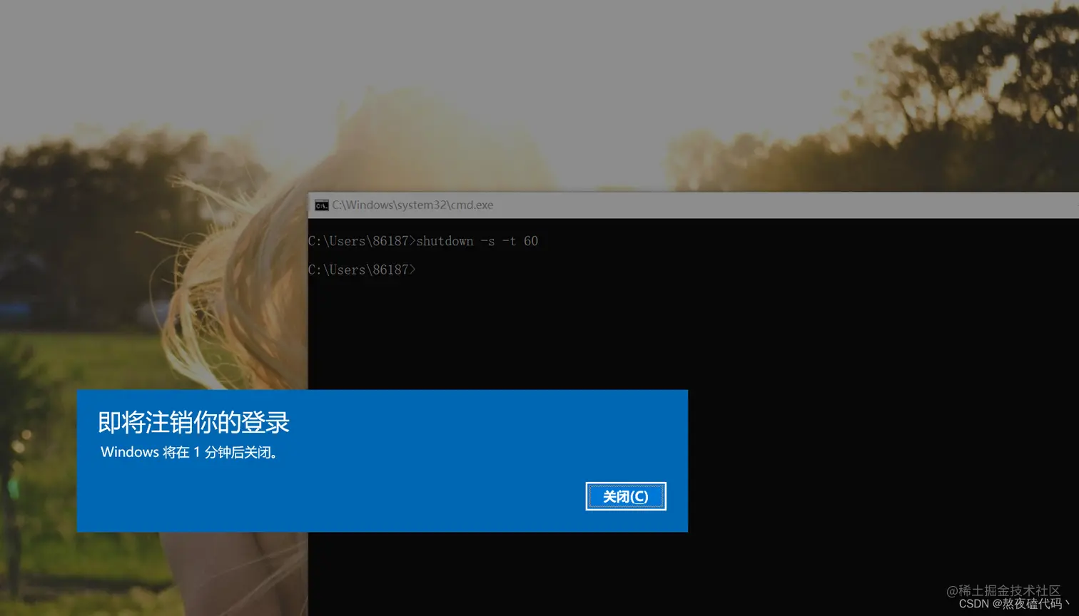Click the CSDN 熬夜磕代码丶 watermark link

click(1008, 604)
